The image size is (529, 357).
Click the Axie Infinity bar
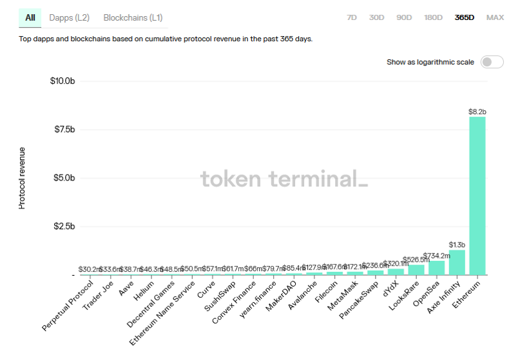pos(457,262)
